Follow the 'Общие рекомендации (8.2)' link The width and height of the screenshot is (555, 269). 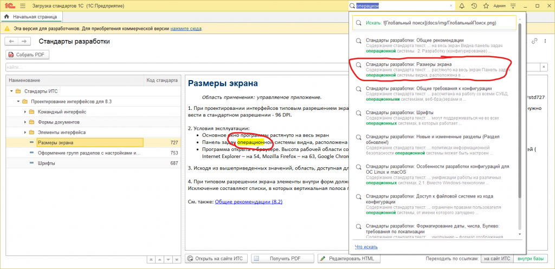[x=248, y=201]
